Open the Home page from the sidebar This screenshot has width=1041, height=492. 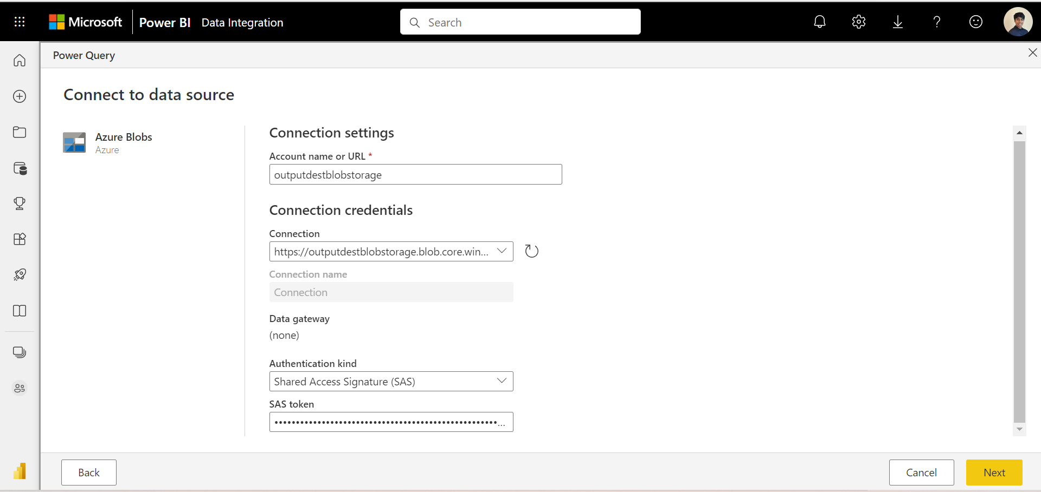coord(20,60)
